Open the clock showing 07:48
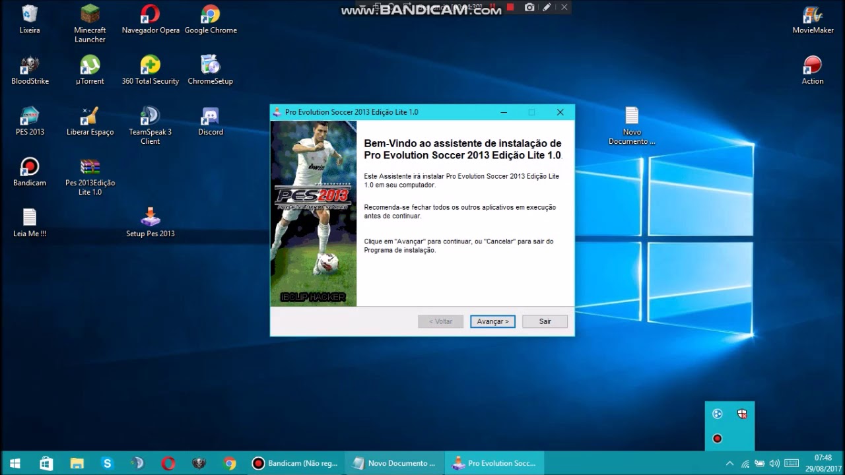845x475 pixels. click(x=823, y=463)
